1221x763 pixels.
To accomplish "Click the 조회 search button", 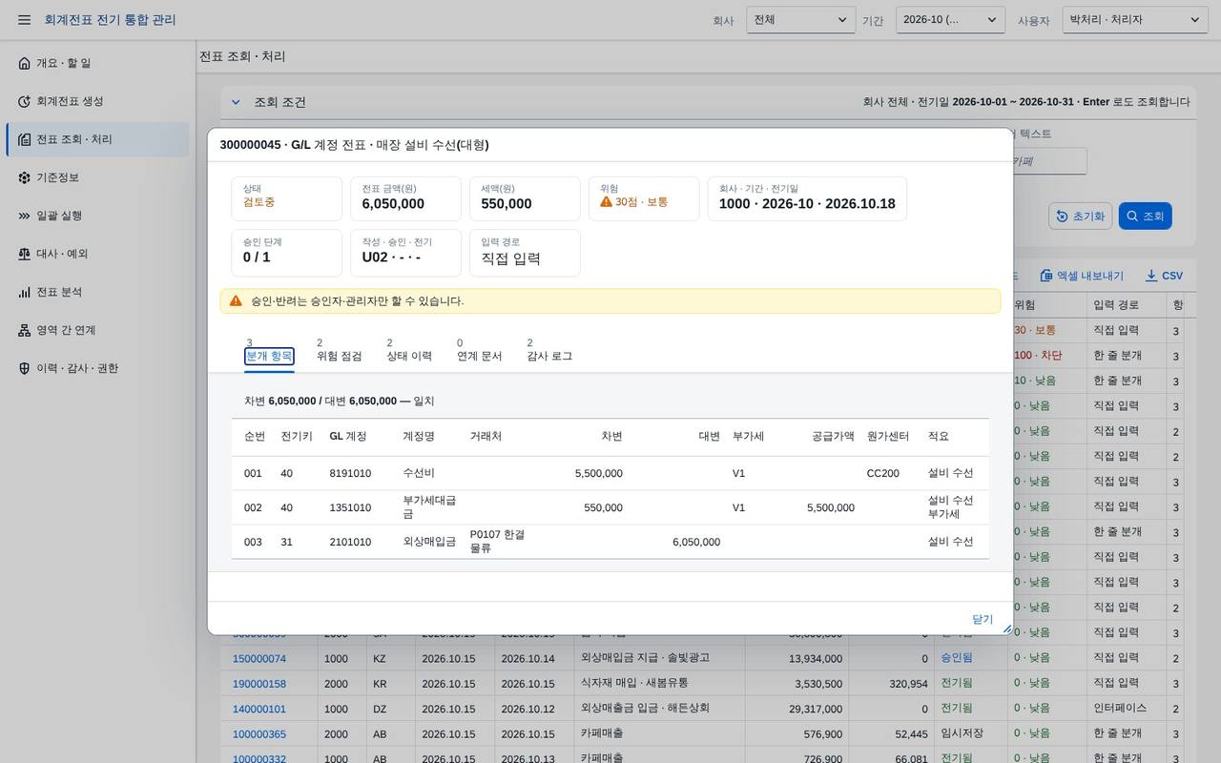I will pyautogui.click(x=1145, y=217).
